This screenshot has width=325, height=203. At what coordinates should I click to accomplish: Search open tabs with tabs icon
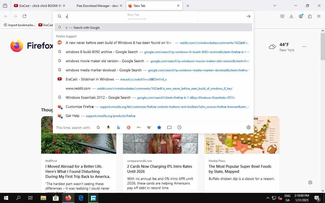click(x=169, y=127)
